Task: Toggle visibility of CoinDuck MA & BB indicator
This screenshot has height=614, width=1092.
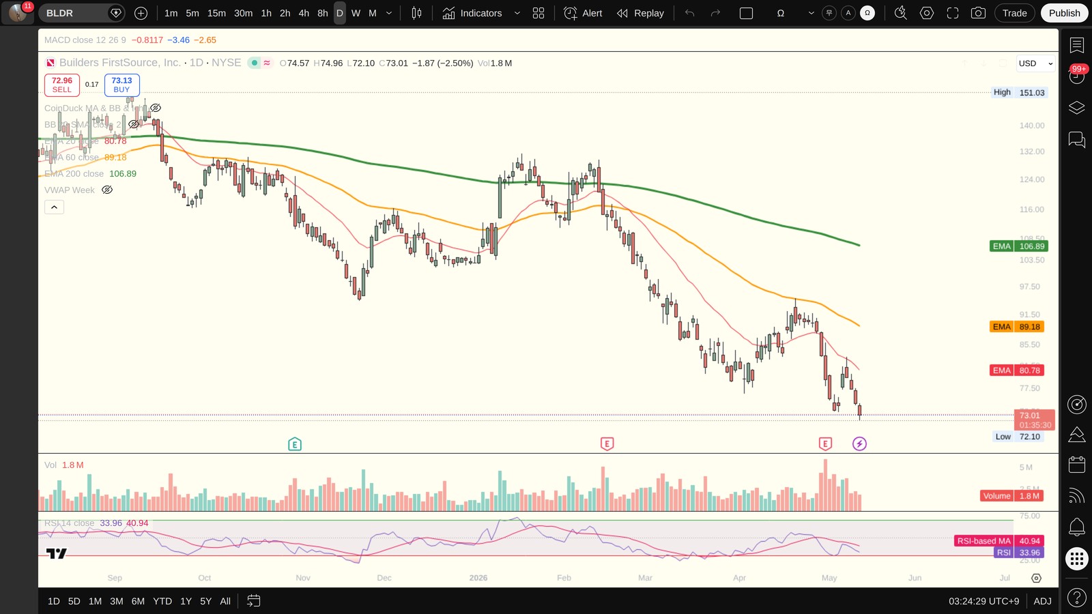Action: point(156,108)
